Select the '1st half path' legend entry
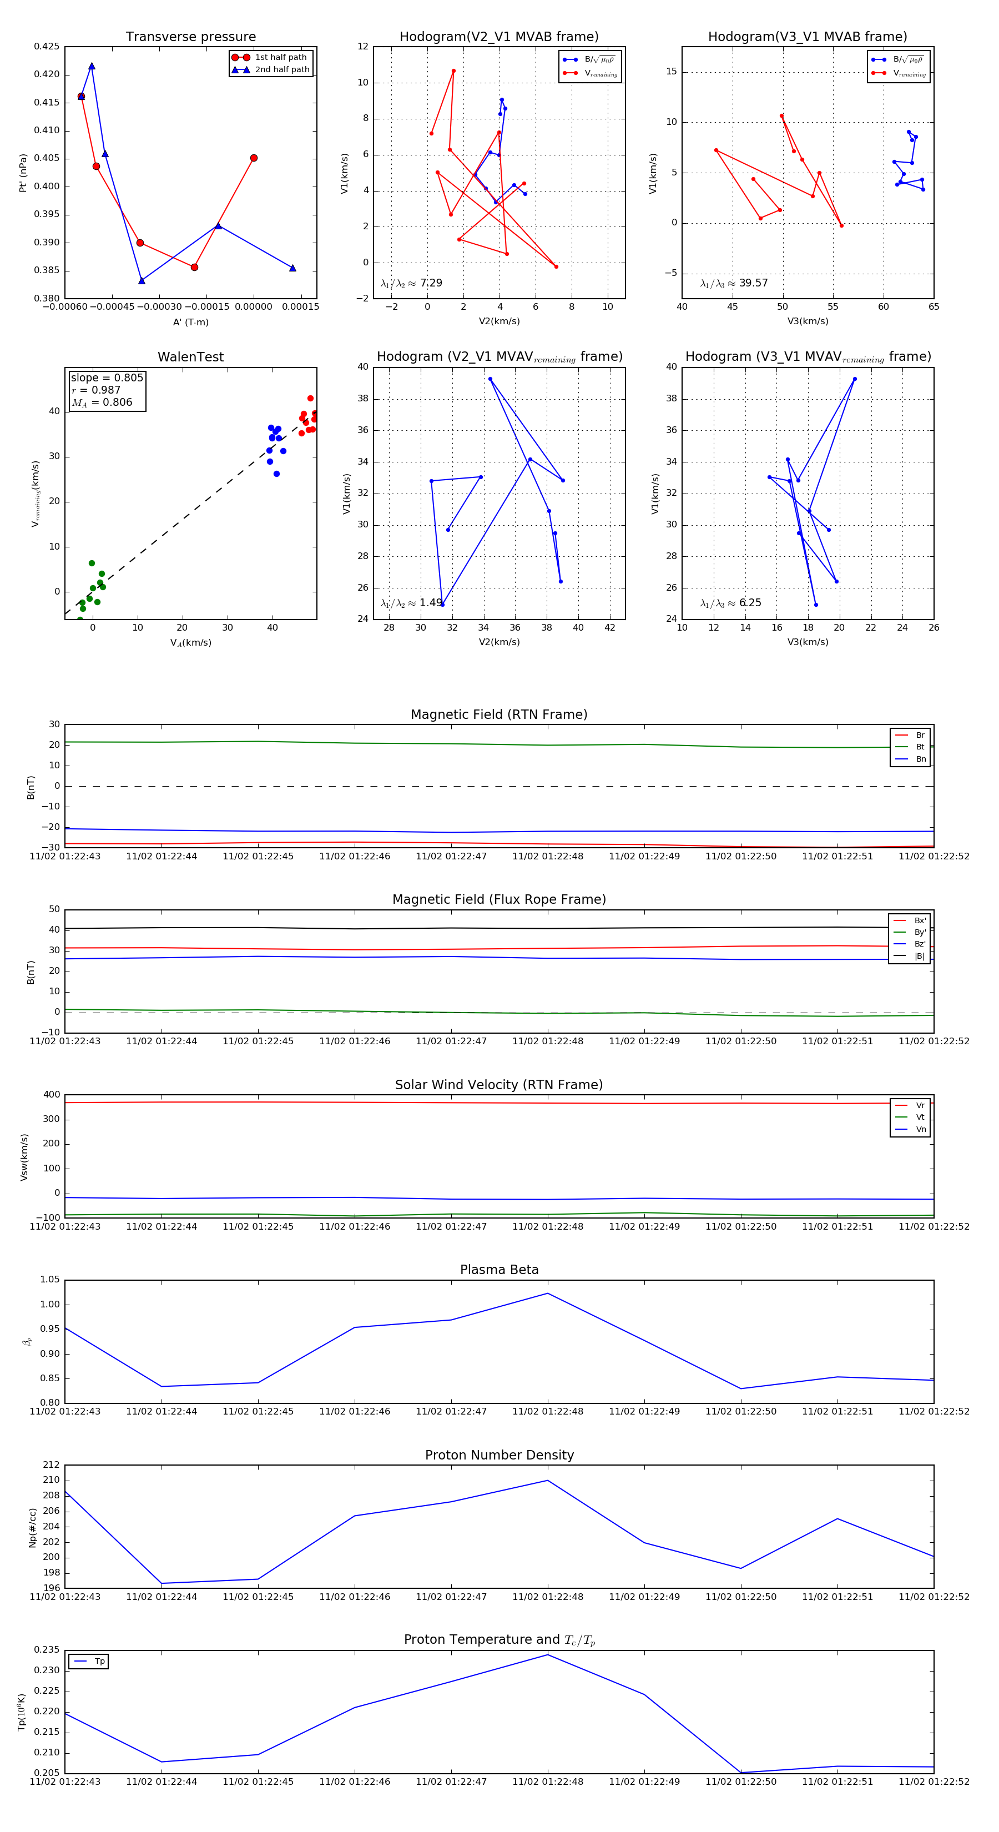 (x=270, y=58)
